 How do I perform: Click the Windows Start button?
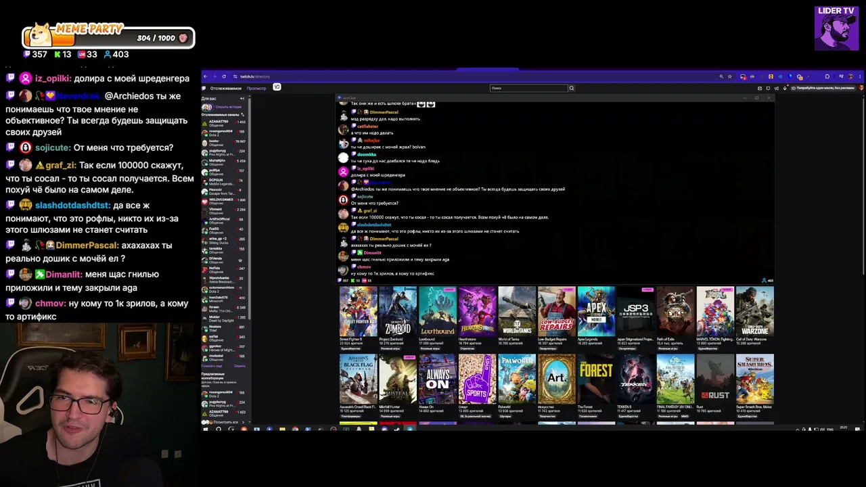(x=206, y=429)
